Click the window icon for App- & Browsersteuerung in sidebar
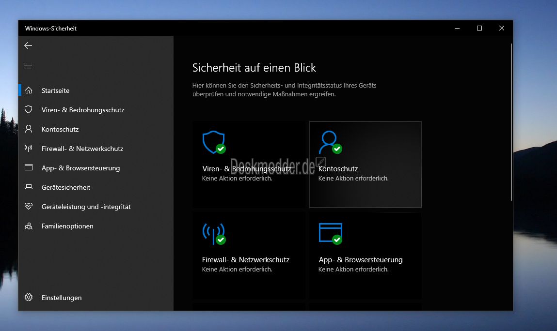Viewport: 557px width, 331px height. coord(29,167)
